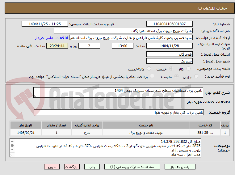Click the اطلاعات خدمات مورد نیاز heading

[208, 102]
